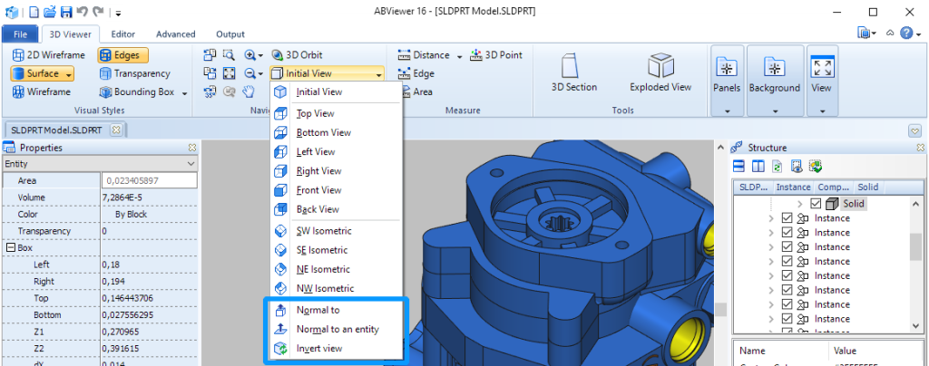Select Top View from the view menu

(x=315, y=113)
